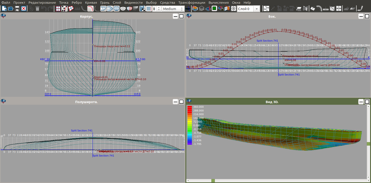Image resolution: width=371 pixels, height=183 pixels.
Task: Open the Окна menu
Action: (236, 3)
